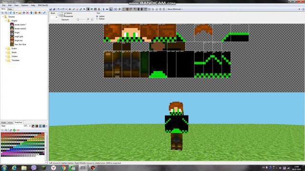Click the tree zoom-out magnifier icon
This screenshot has height=171, width=305.
coord(2,13)
